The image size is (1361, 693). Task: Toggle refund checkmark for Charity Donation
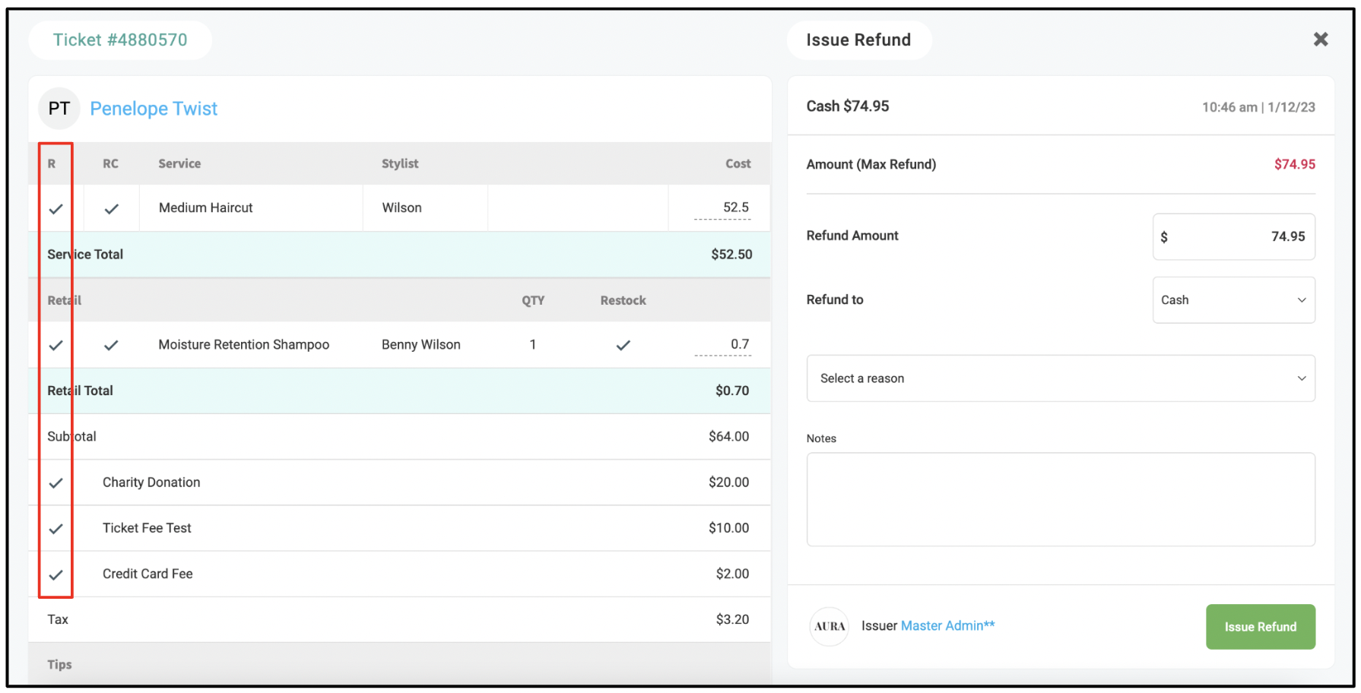click(x=56, y=483)
